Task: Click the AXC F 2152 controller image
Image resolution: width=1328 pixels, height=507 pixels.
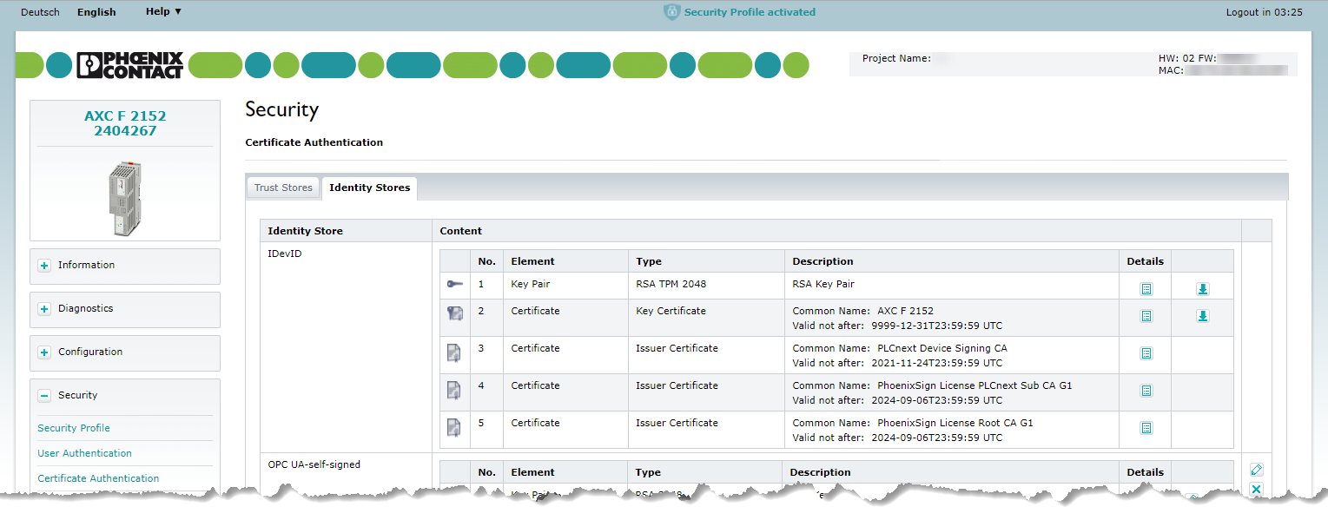Action: 124,200
